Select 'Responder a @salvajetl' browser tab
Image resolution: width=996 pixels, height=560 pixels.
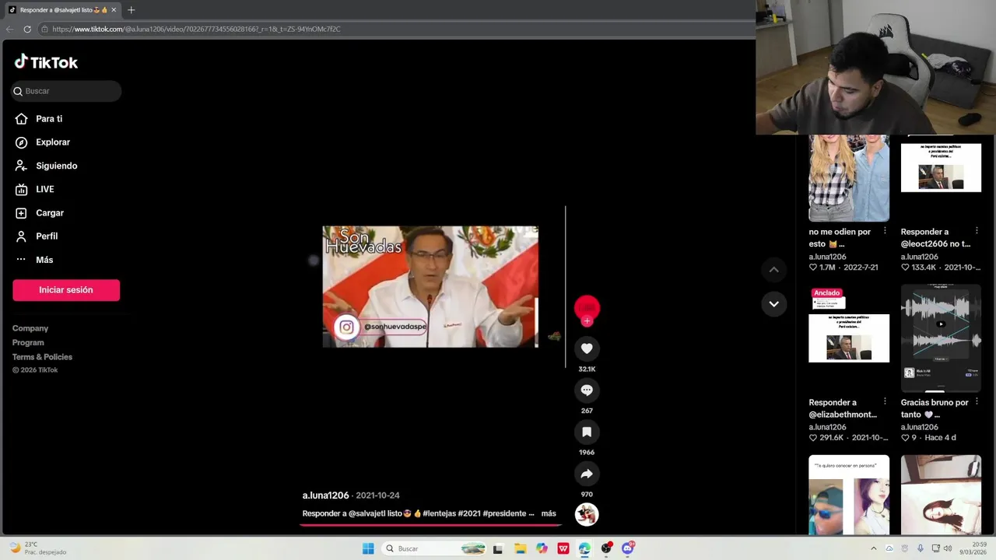tap(62, 10)
